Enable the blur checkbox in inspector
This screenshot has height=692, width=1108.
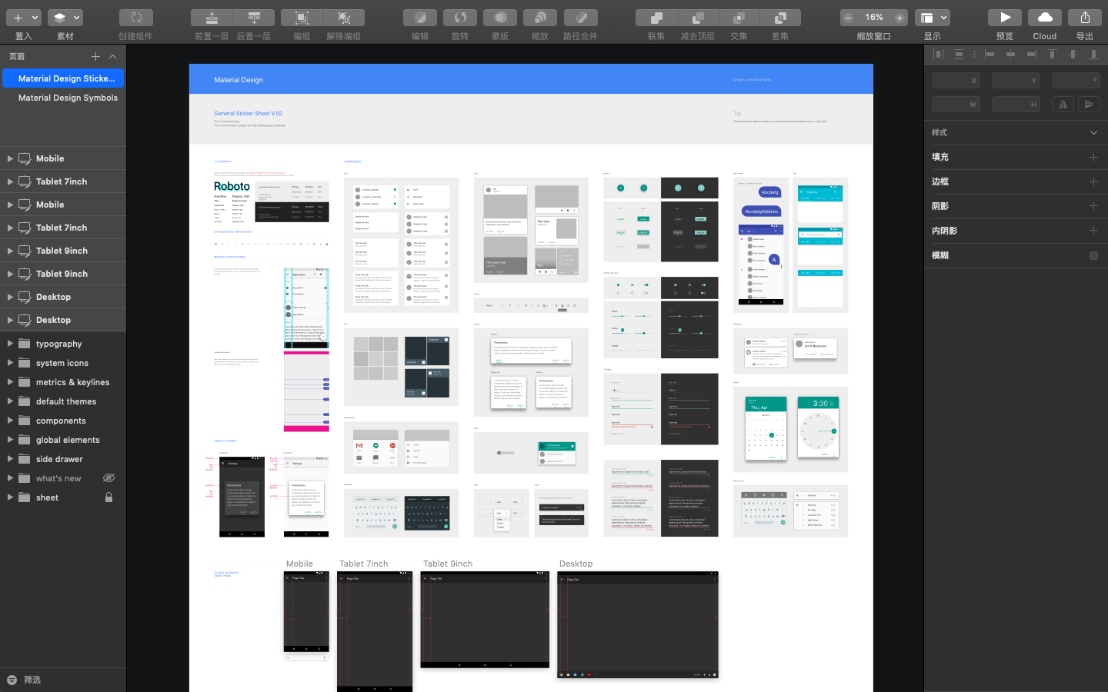click(x=1093, y=255)
